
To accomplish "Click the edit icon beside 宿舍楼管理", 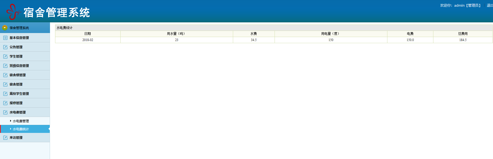I will pyautogui.click(x=5, y=75).
